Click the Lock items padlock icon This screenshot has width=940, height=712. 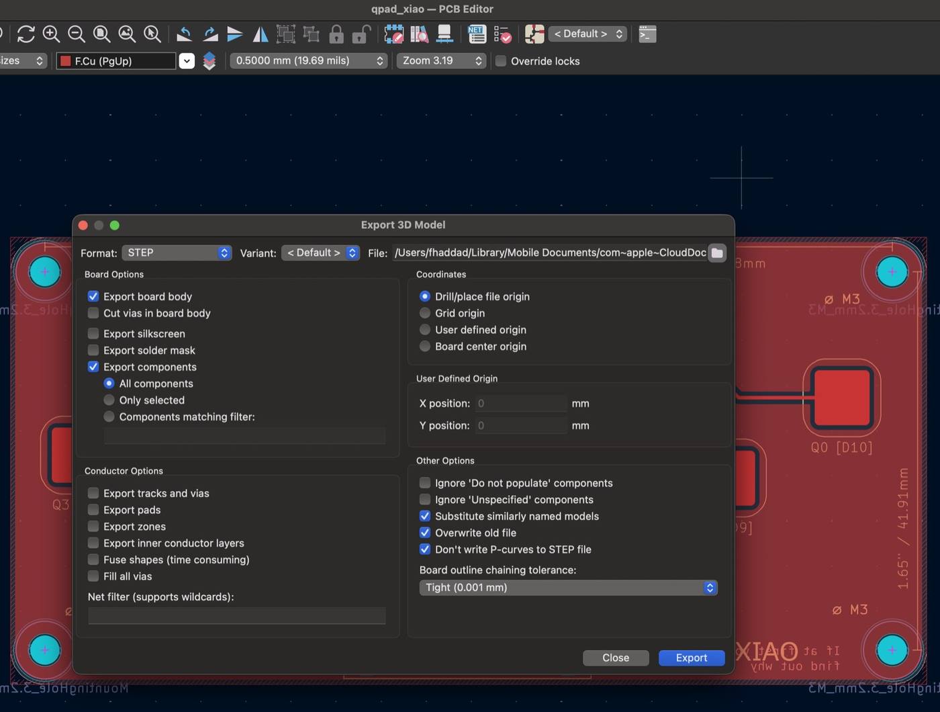pos(336,34)
